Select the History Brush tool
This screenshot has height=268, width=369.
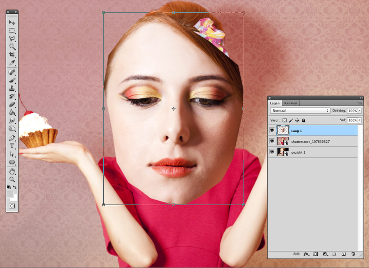coord(12,96)
